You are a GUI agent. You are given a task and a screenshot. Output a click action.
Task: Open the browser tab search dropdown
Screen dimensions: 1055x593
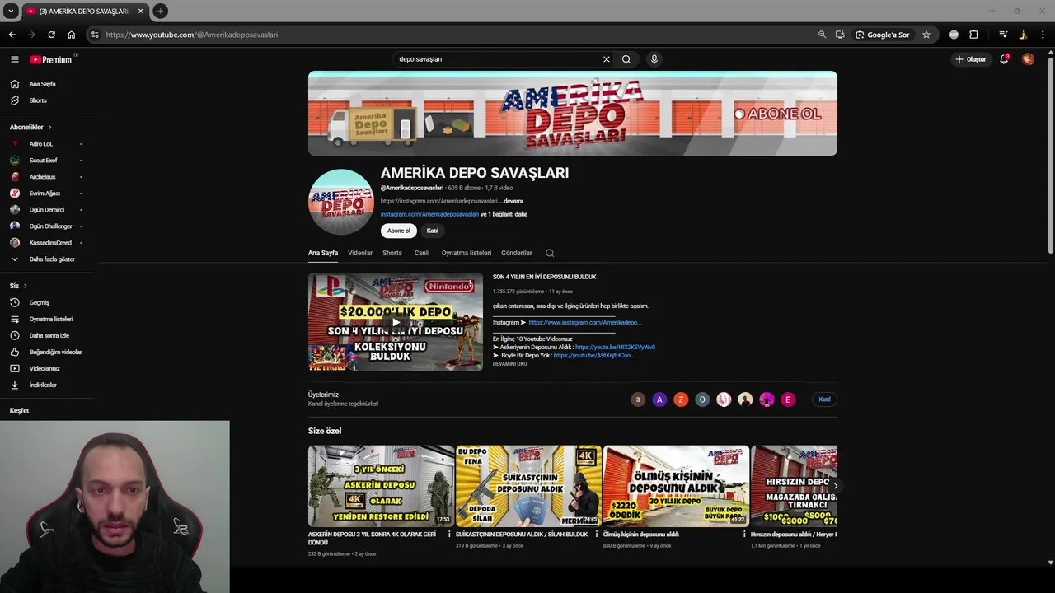(x=11, y=11)
